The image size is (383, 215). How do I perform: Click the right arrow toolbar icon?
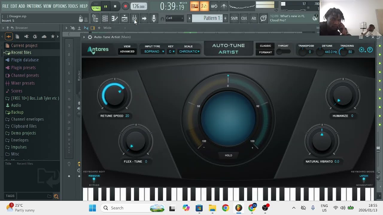(x=144, y=19)
